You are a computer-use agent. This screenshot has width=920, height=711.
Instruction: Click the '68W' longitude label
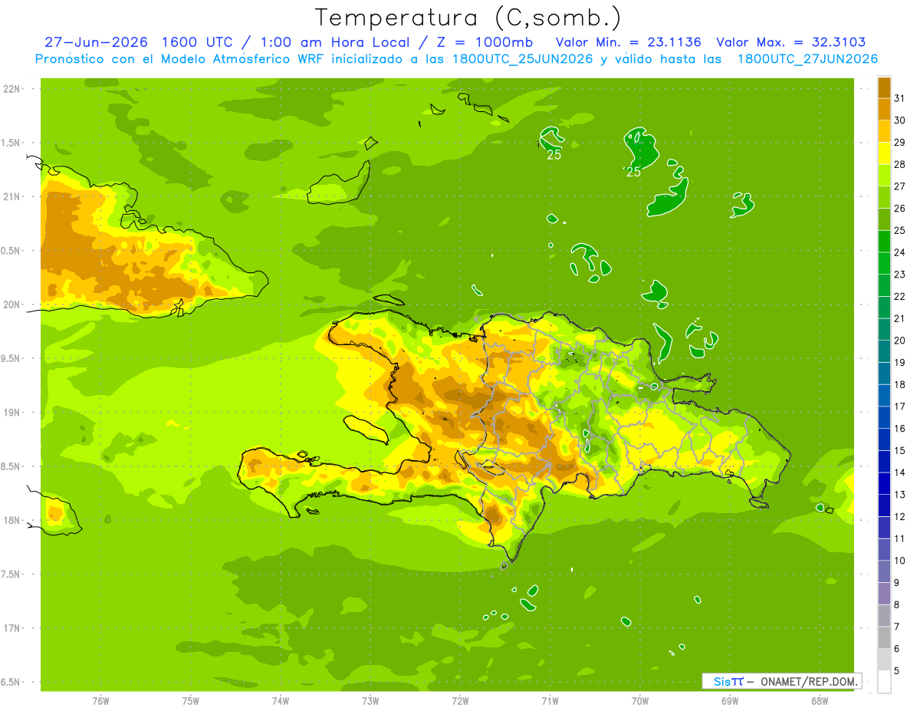pyautogui.click(x=820, y=700)
